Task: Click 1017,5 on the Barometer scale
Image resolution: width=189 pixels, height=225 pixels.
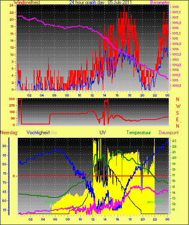Action: 176,12
